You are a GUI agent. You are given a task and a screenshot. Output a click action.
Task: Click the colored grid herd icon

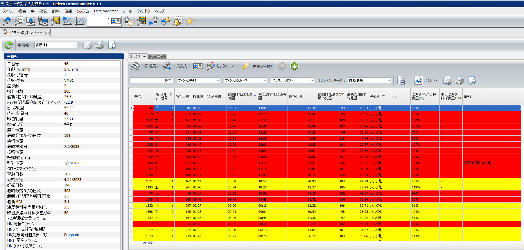141,21
